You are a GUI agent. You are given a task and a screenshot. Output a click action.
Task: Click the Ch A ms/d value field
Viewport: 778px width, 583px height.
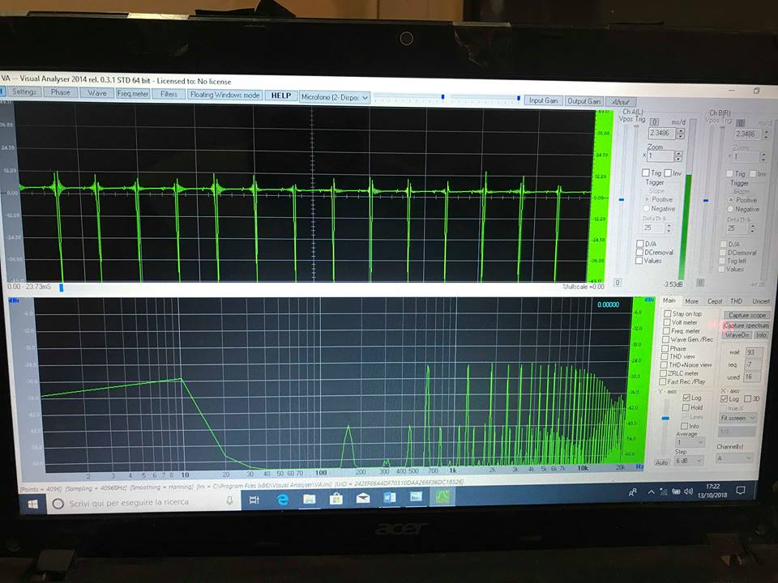[661, 133]
